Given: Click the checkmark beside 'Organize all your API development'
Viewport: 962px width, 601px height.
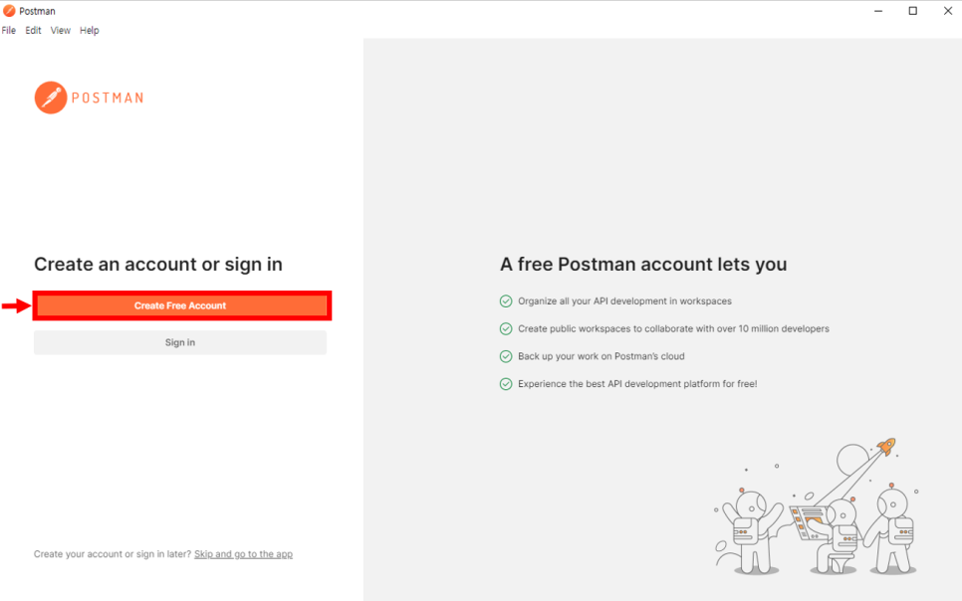Looking at the screenshot, I should point(506,300).
